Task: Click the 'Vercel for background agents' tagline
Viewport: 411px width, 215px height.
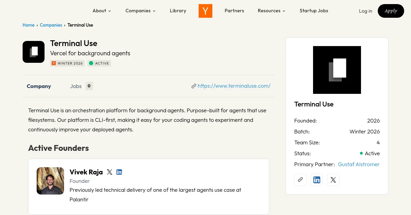Action: [x=90, y=53]
